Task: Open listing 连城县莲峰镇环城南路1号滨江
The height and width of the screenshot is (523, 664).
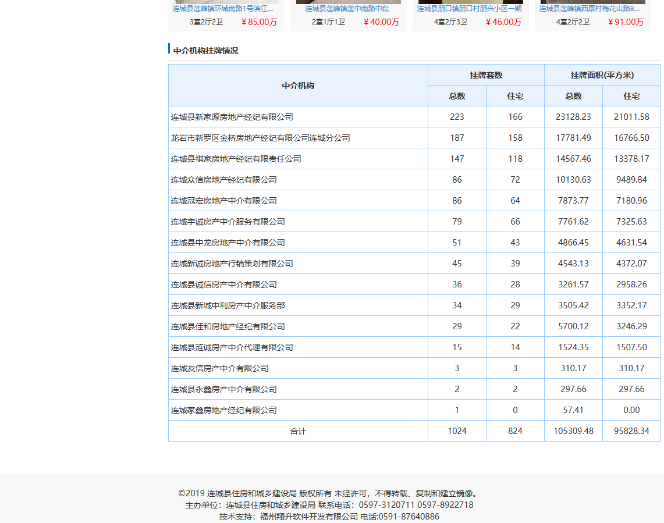Action: [223, 9]
